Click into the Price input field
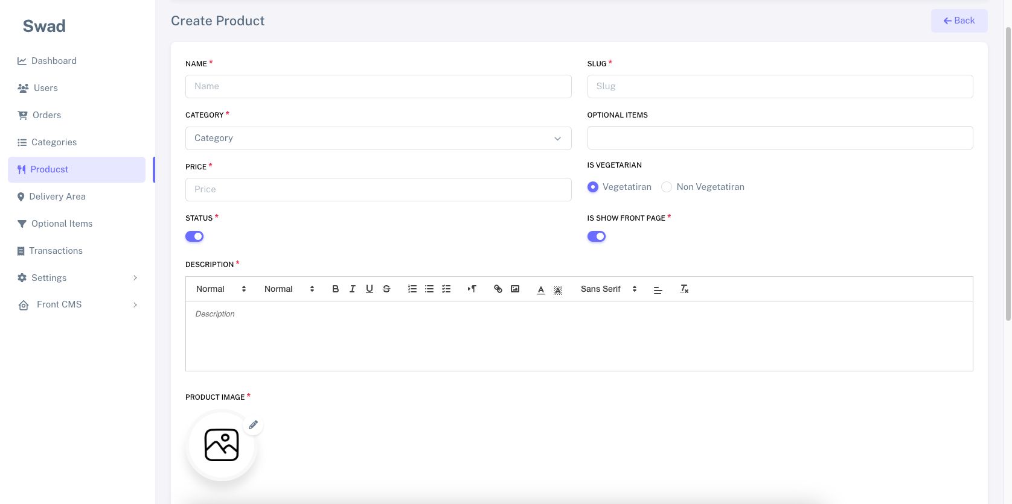The height and width of the screenshot is (504, 1012). (x=378, y=189)
